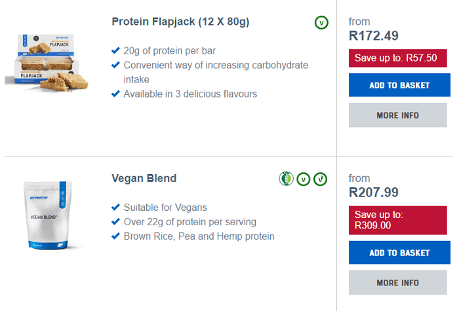The width and height of the screenshot is (459, 311).
Task: Click the checkmark beside 'Suitable for Vegans'
Action: pyautogui.click(x=116, y=208)
